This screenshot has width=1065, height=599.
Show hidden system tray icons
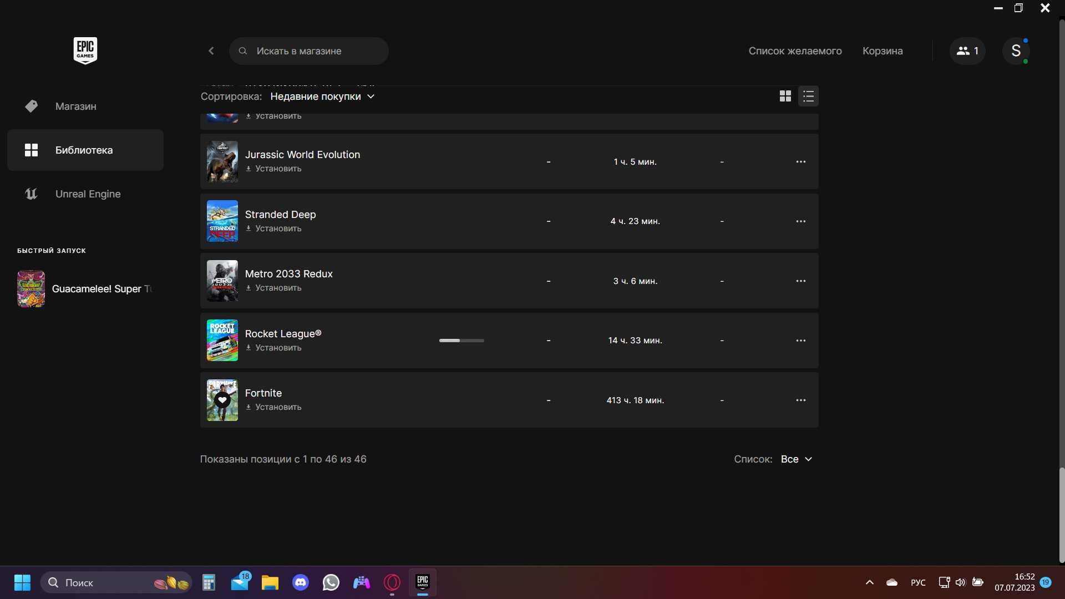click(870, 582)
